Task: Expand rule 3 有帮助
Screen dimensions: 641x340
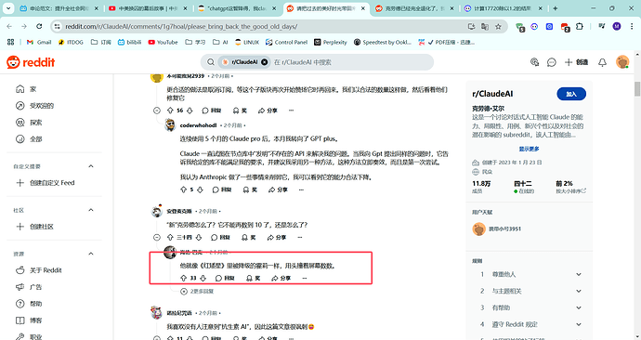Action: pos(579,307)
